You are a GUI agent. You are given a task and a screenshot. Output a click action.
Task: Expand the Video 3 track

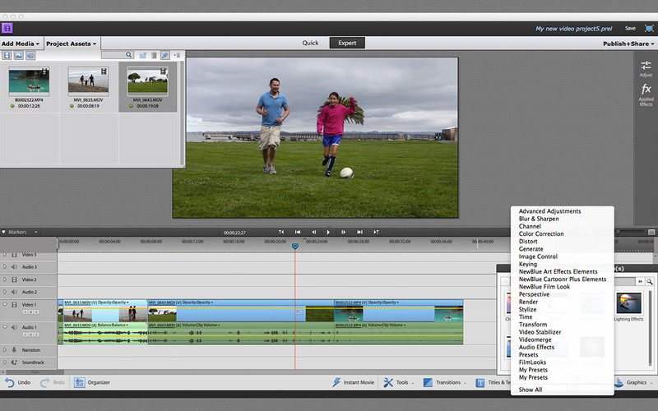(4, 255)
